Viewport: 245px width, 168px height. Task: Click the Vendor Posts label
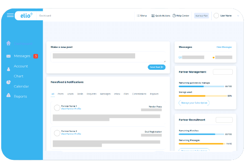point(155,107)
